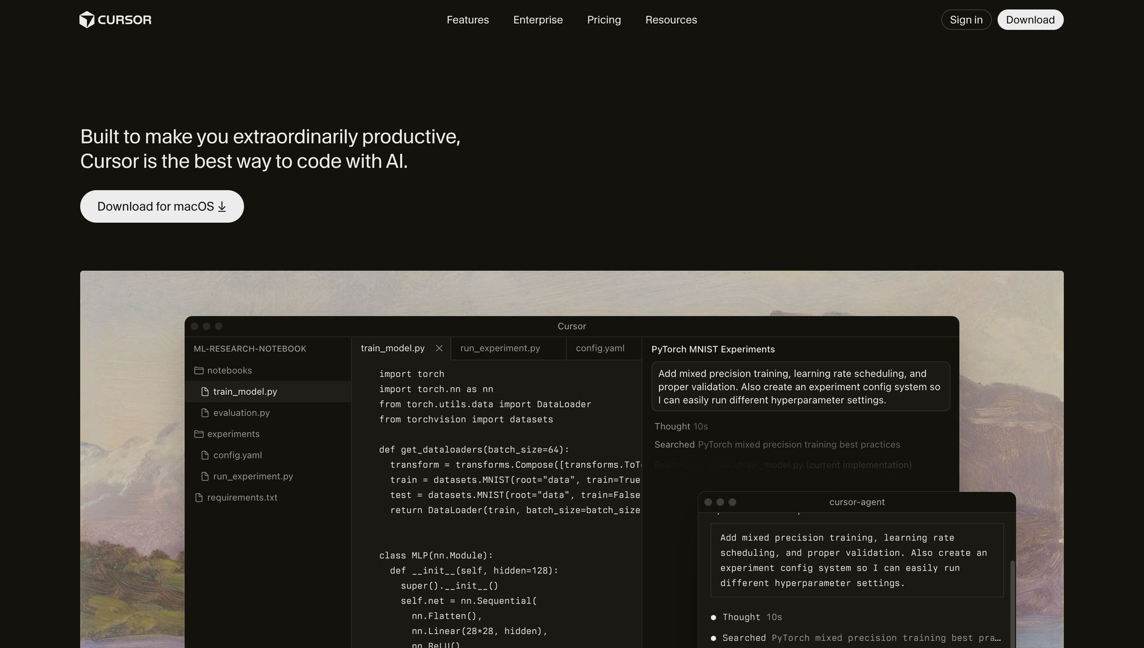Switch to the config.yaml editor tab

[x=600, y=348]
